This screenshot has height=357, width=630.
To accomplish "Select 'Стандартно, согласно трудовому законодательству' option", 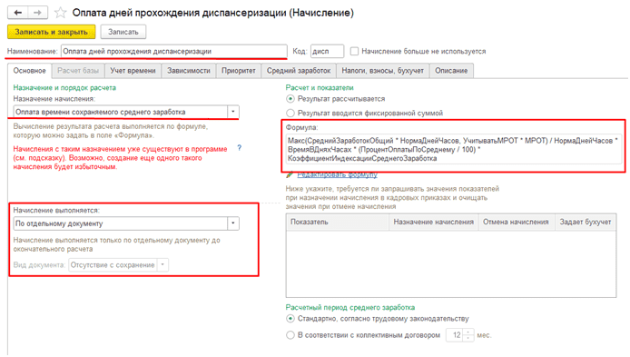I will [290, 319].
